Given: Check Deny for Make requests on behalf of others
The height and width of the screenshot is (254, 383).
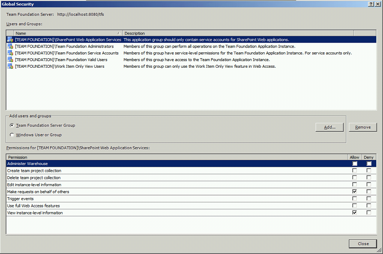Looking at the screenshot, I should point(369,192).
